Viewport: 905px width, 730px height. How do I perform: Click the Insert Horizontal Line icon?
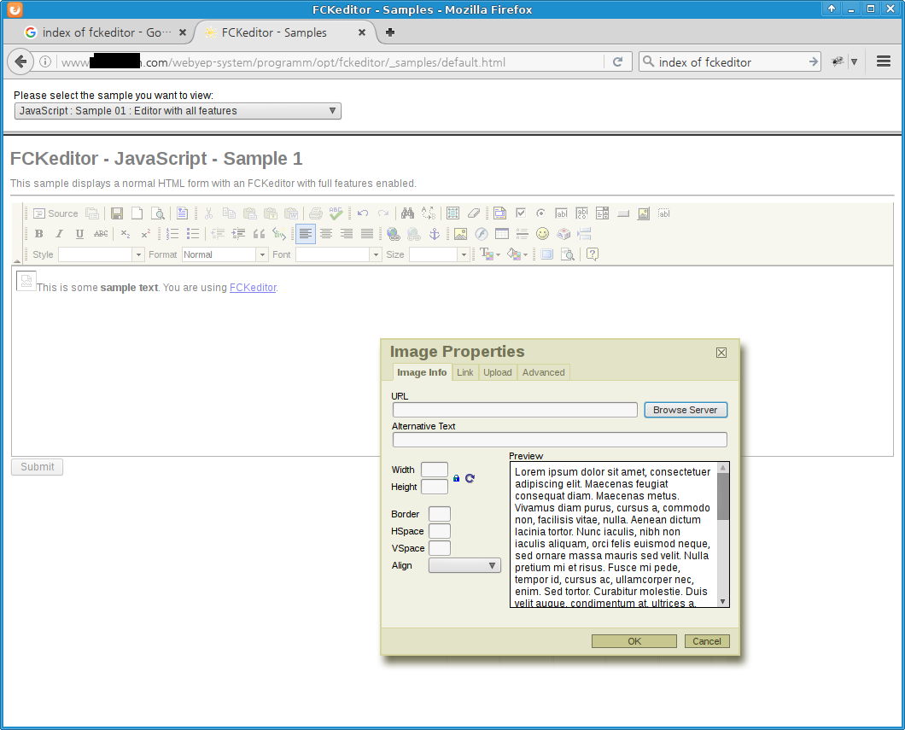tap(523, 234)
